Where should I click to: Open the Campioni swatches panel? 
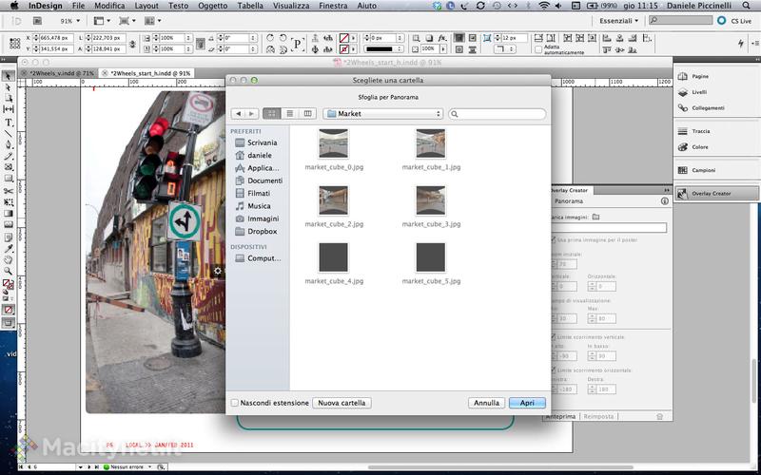click(x=703, y=170)
